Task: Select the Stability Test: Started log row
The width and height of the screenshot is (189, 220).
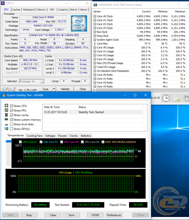Action: point(93,112)
